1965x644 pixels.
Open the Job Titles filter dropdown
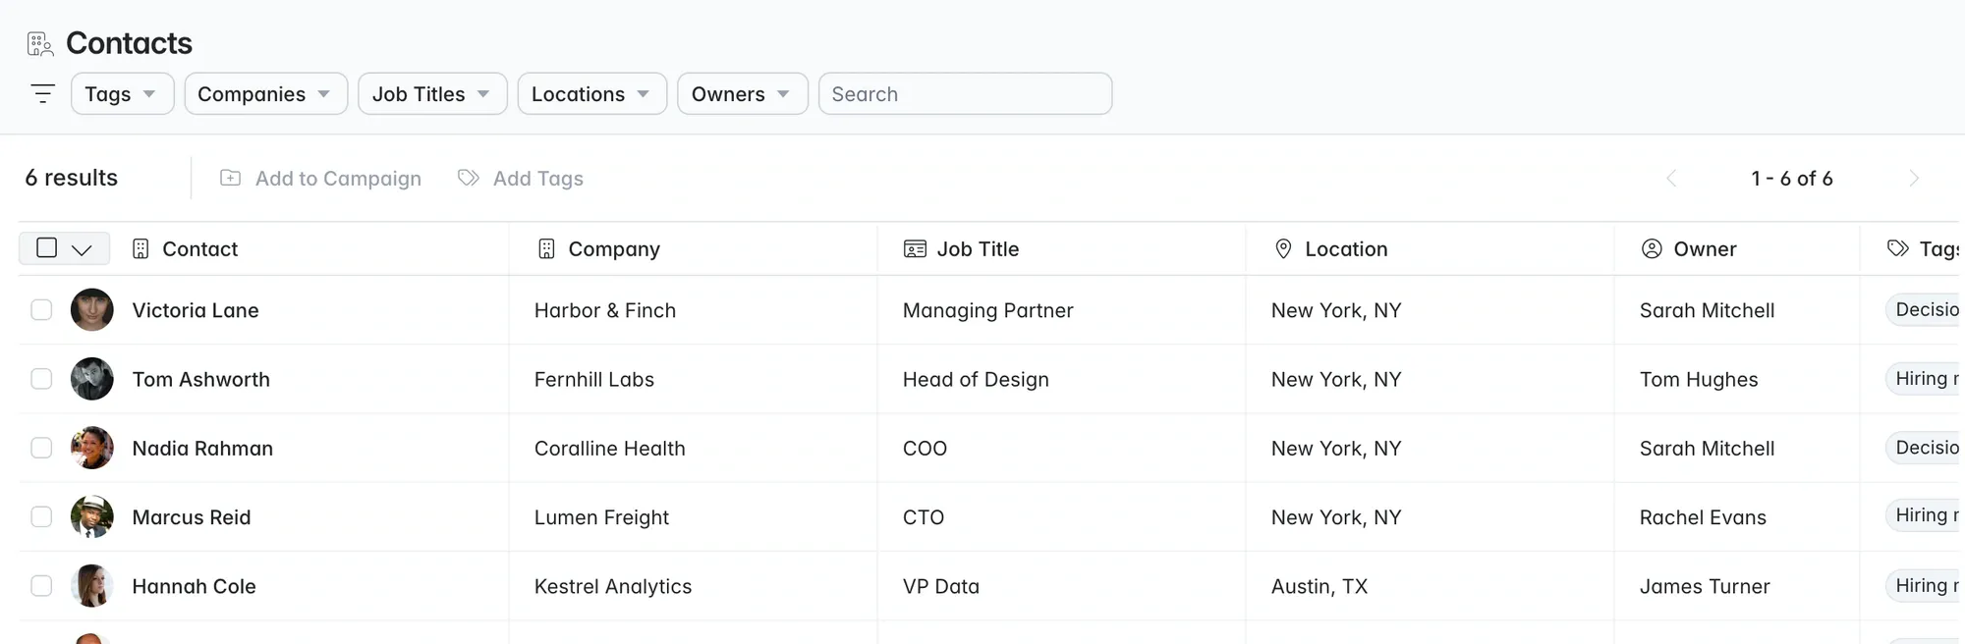click(433, 94)
